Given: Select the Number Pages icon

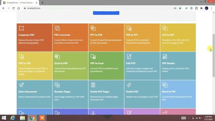Looking at the screenshot, I should point(57,85).
